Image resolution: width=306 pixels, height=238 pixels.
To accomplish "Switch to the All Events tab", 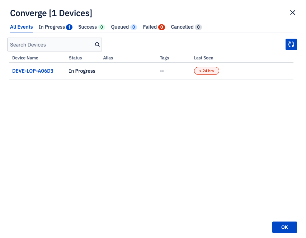I will pyautogui.click(x=21, y=27).
